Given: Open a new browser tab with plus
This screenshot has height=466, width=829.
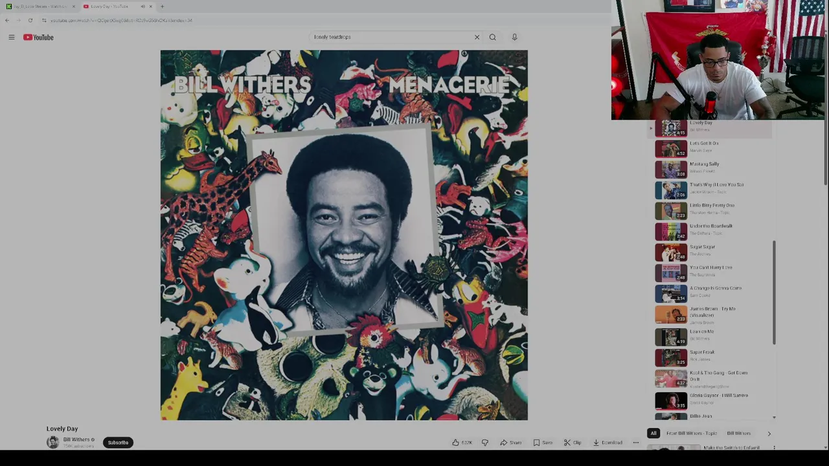Looking at the screenshot, I should tap(162, 6).
